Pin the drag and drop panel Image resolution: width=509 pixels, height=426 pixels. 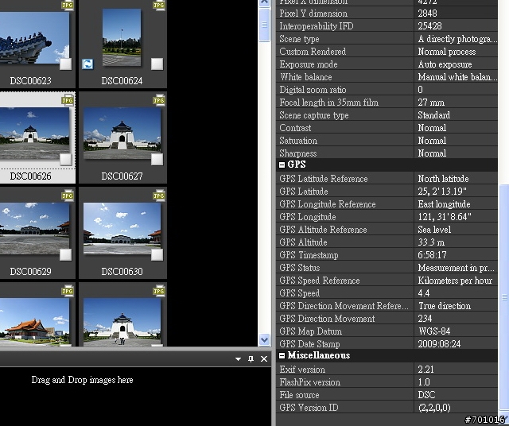coord(251,358)
